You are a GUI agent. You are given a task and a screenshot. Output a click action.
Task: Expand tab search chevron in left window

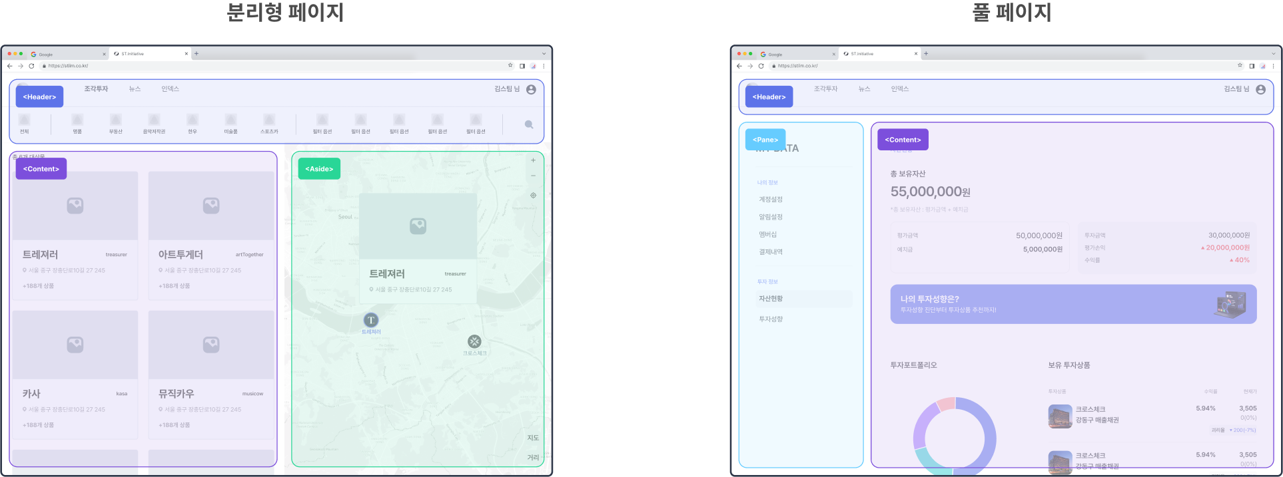point(544,54)
